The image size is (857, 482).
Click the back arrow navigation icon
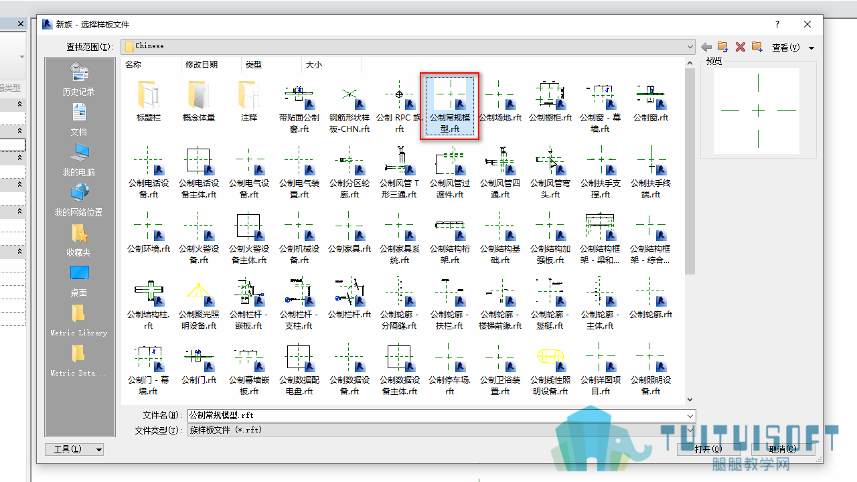point(706,47)
